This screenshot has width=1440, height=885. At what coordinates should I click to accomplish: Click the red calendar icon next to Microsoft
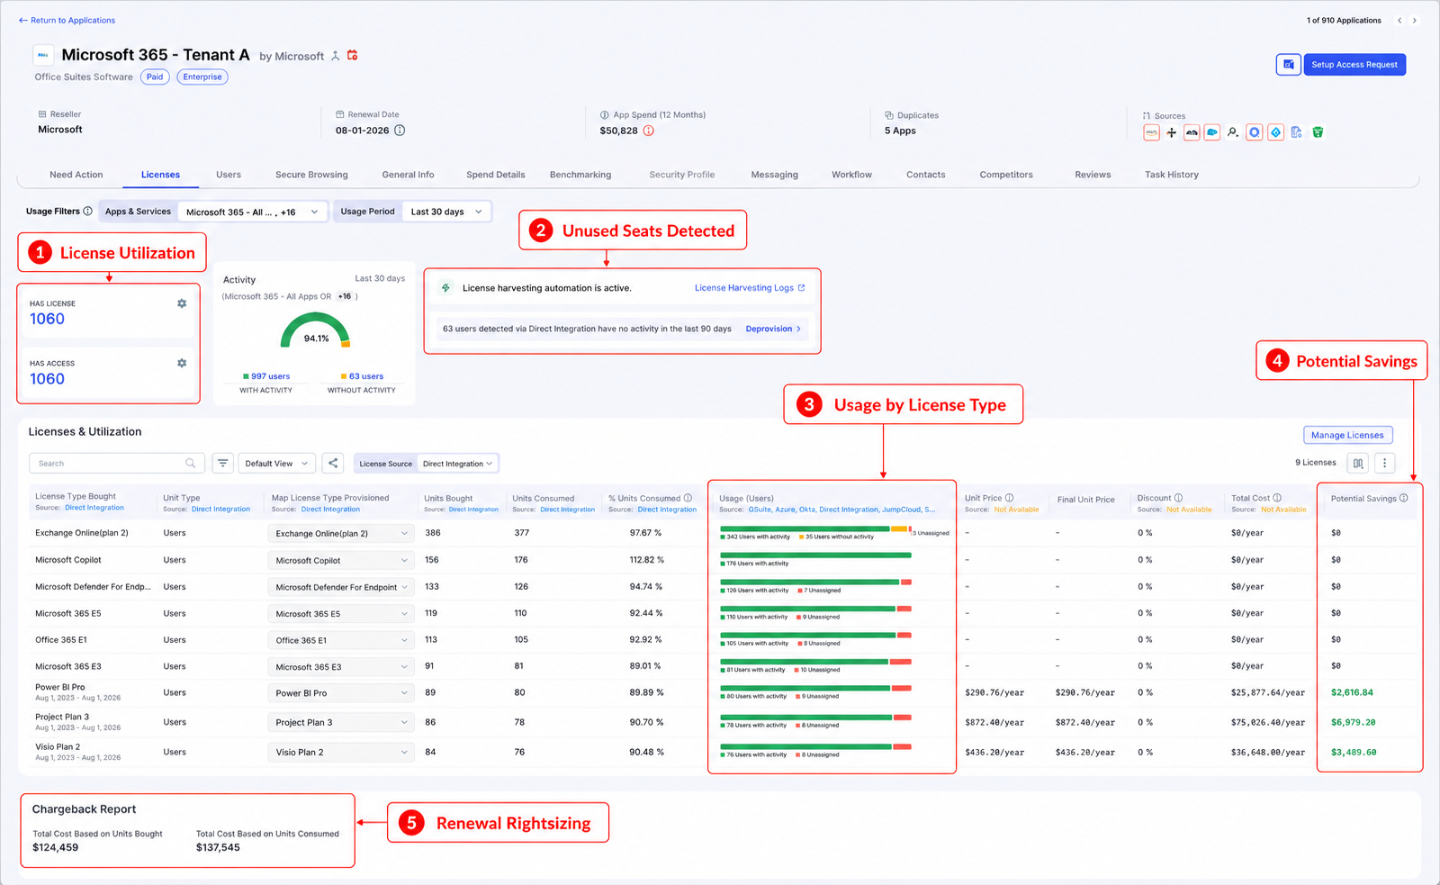353,55
